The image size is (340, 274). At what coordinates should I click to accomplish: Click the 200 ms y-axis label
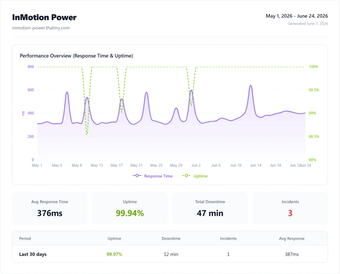pyautogui.click(x=31, y=136)
